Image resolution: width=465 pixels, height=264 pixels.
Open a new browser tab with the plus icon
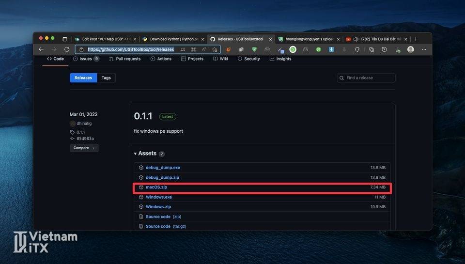point(416,39)
